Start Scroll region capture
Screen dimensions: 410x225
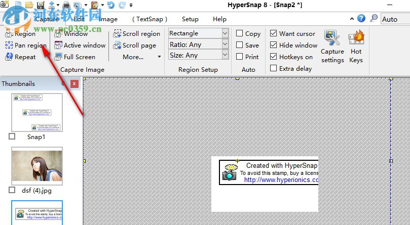pos(136,34)
